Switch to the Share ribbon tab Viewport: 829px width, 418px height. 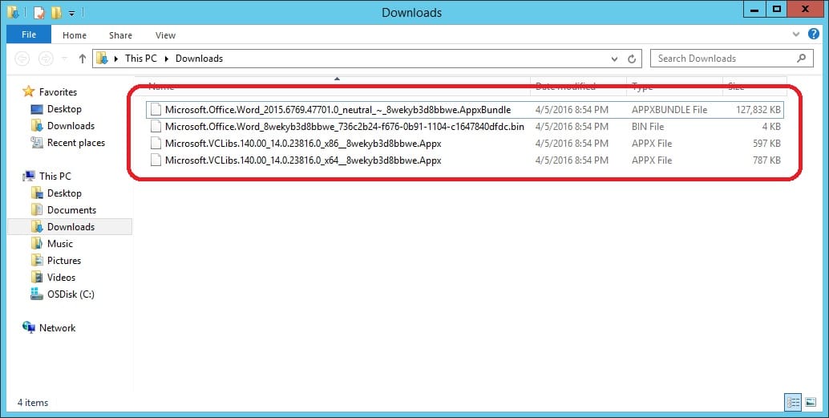pyautogui.click(x=120, y=35)
